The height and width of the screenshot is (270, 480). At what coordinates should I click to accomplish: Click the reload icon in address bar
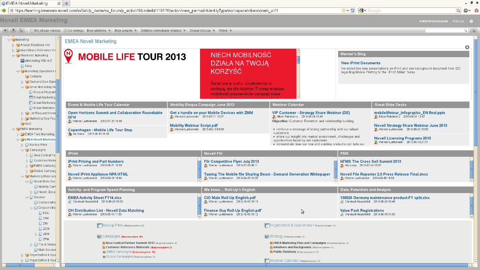click(x=353, y=10)
